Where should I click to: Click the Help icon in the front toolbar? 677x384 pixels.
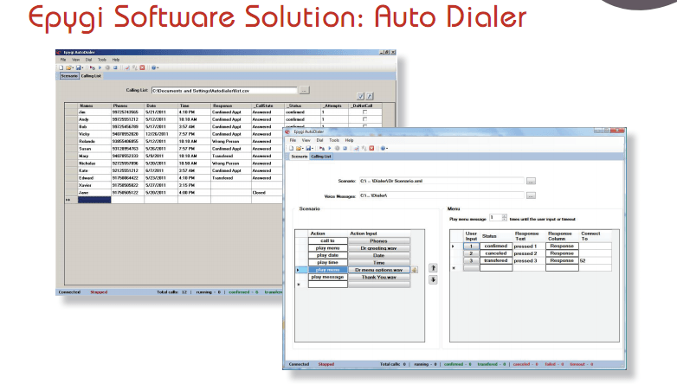point(383,148)
